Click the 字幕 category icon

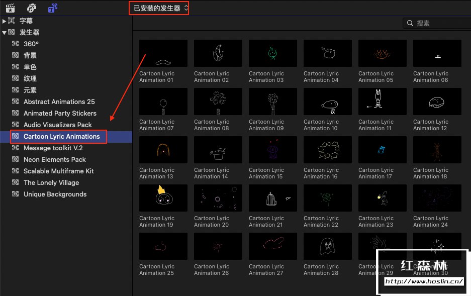tap(12, 21)
